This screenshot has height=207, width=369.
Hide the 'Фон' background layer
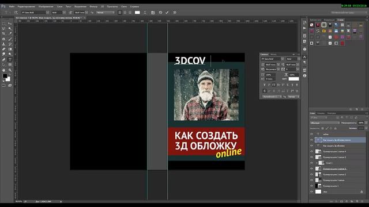[311, 191]
